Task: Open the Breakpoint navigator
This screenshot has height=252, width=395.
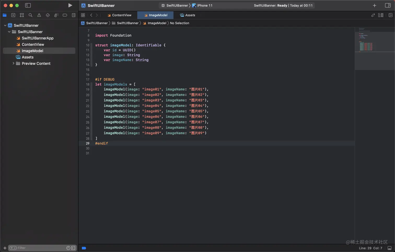Action: coord(65,15)
